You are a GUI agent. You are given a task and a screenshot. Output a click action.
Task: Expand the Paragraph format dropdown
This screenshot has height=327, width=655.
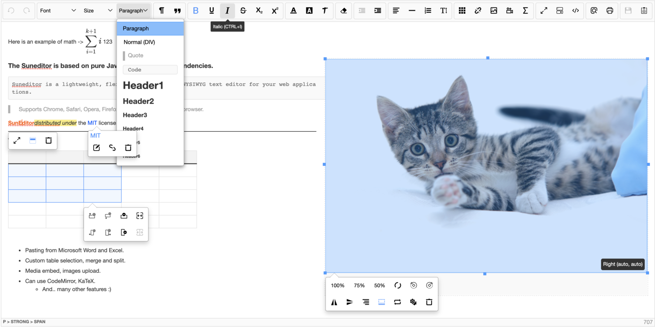[133, 10]
